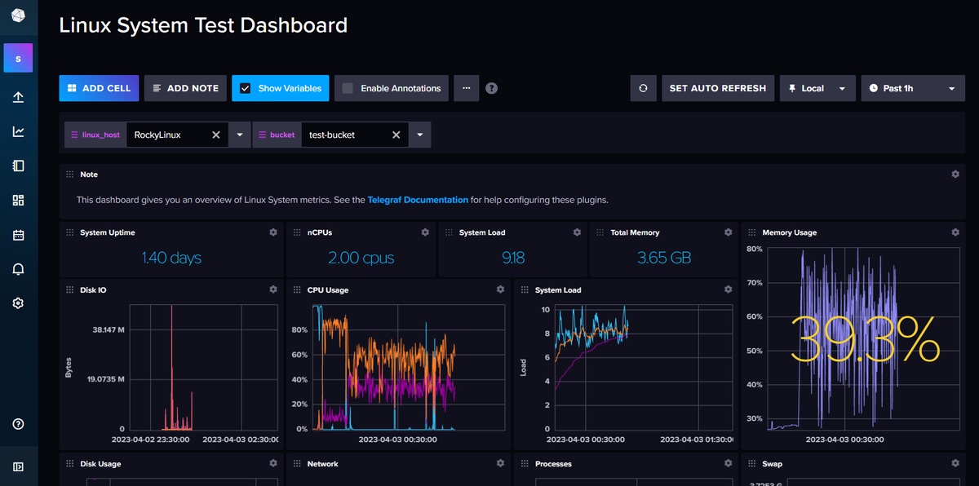This screenshot has width=979, height=486.
Task: Expand the linux_host variable dropdown
Action: pos(239,135)
